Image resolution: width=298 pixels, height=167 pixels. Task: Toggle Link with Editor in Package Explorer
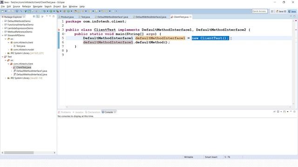[x=38, y=17]
